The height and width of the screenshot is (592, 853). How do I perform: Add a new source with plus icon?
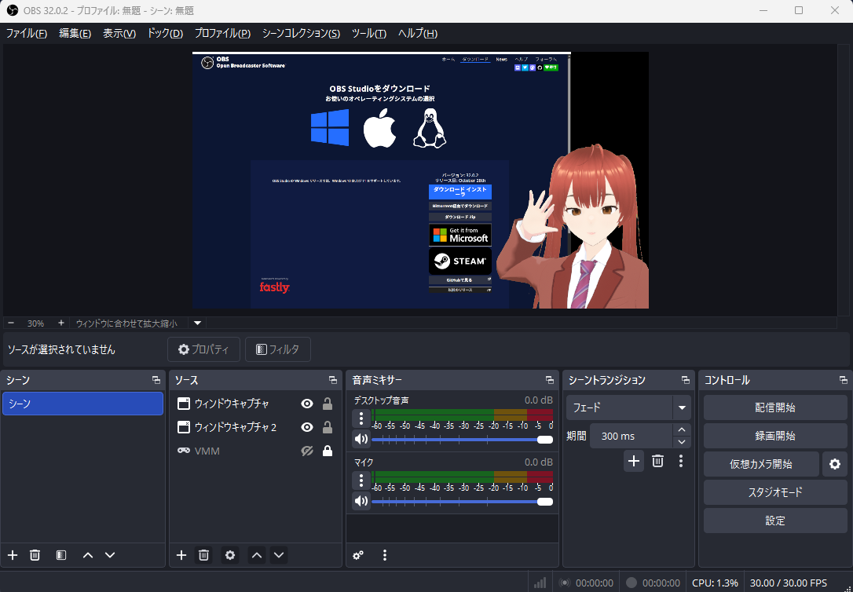click(181, 555)
